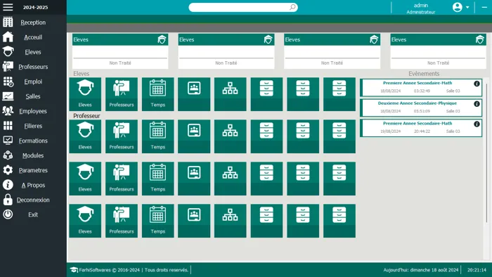Click the fourth Eleves summary card's graduate icon
This screenshot has width=492, height=277.
480,39
